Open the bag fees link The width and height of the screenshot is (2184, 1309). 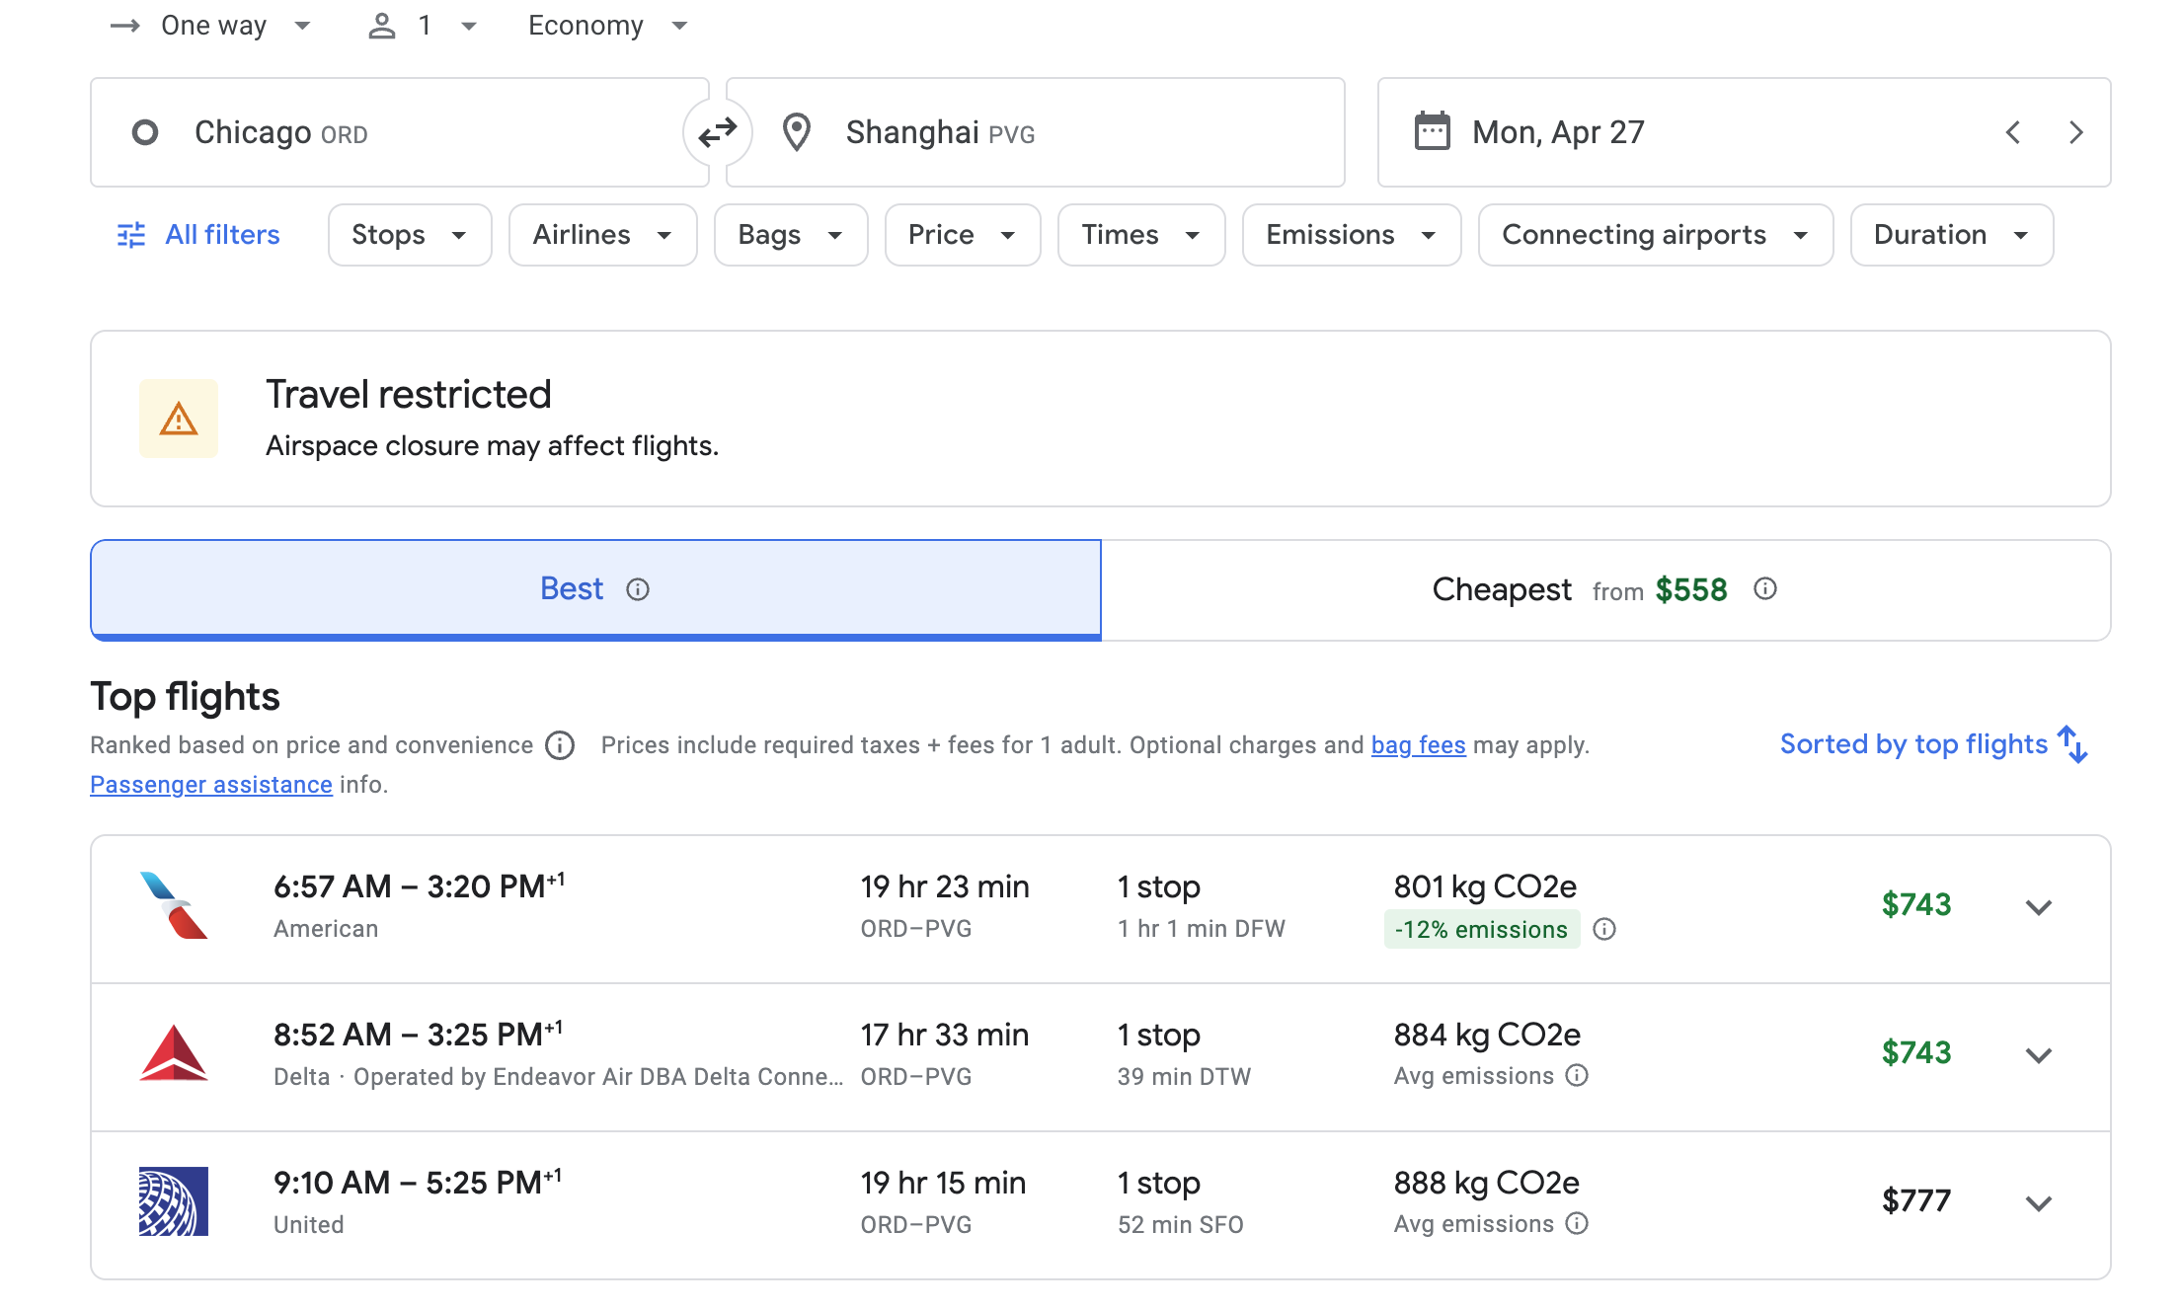coord(1418,745)
